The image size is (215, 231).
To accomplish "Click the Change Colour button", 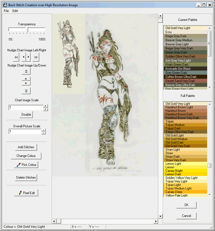I will click(x=26, y=156).
